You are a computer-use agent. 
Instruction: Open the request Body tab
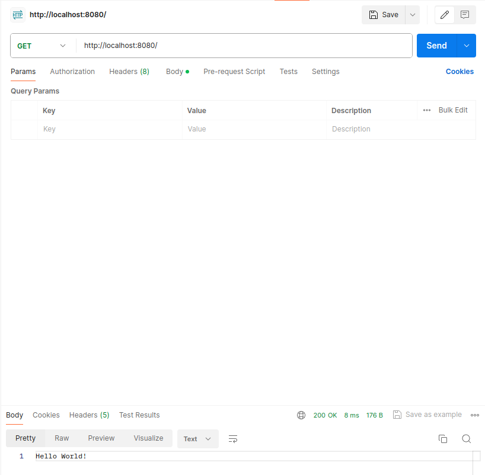177,72
